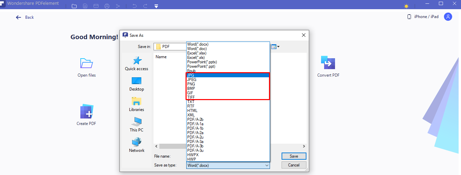
Task: Open Network in Save As sidebar
Action: (137, 145)
